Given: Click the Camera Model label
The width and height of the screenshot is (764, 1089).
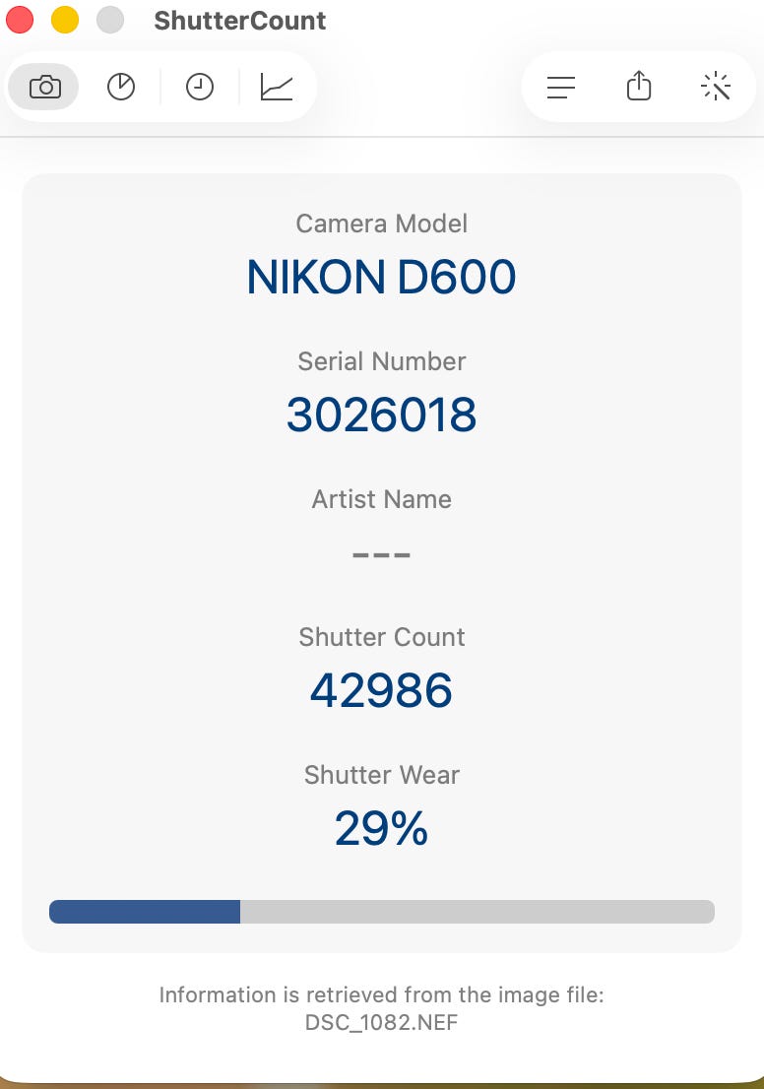Looking at the screenshot, I should point(381,224).
